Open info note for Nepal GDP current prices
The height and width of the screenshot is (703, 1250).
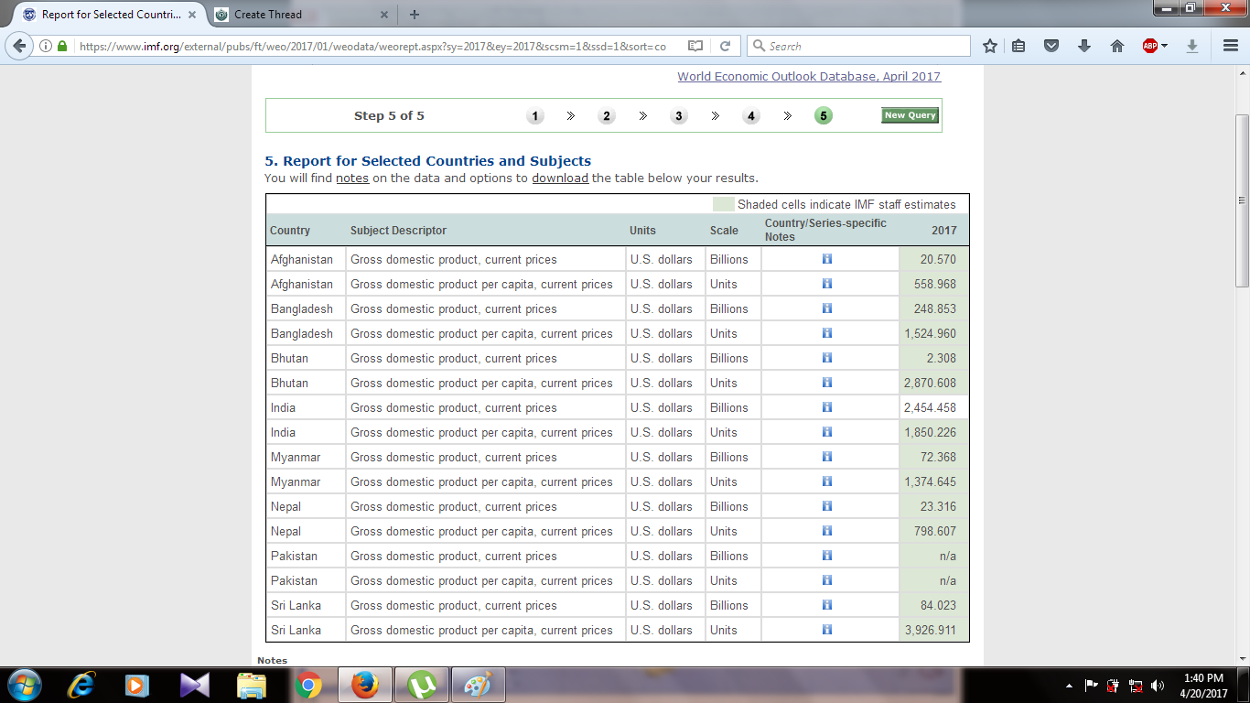827,506
